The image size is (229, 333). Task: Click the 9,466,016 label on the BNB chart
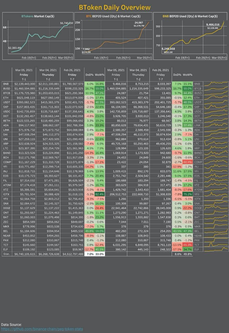[x=213, y=24]
